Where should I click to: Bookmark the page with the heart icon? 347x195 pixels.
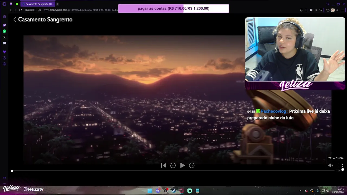[x=321, y=10]
